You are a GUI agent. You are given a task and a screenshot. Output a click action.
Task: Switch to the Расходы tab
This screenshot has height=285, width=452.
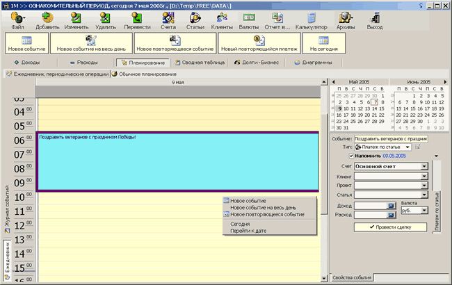pyautogui.click(x=84, y=63)
